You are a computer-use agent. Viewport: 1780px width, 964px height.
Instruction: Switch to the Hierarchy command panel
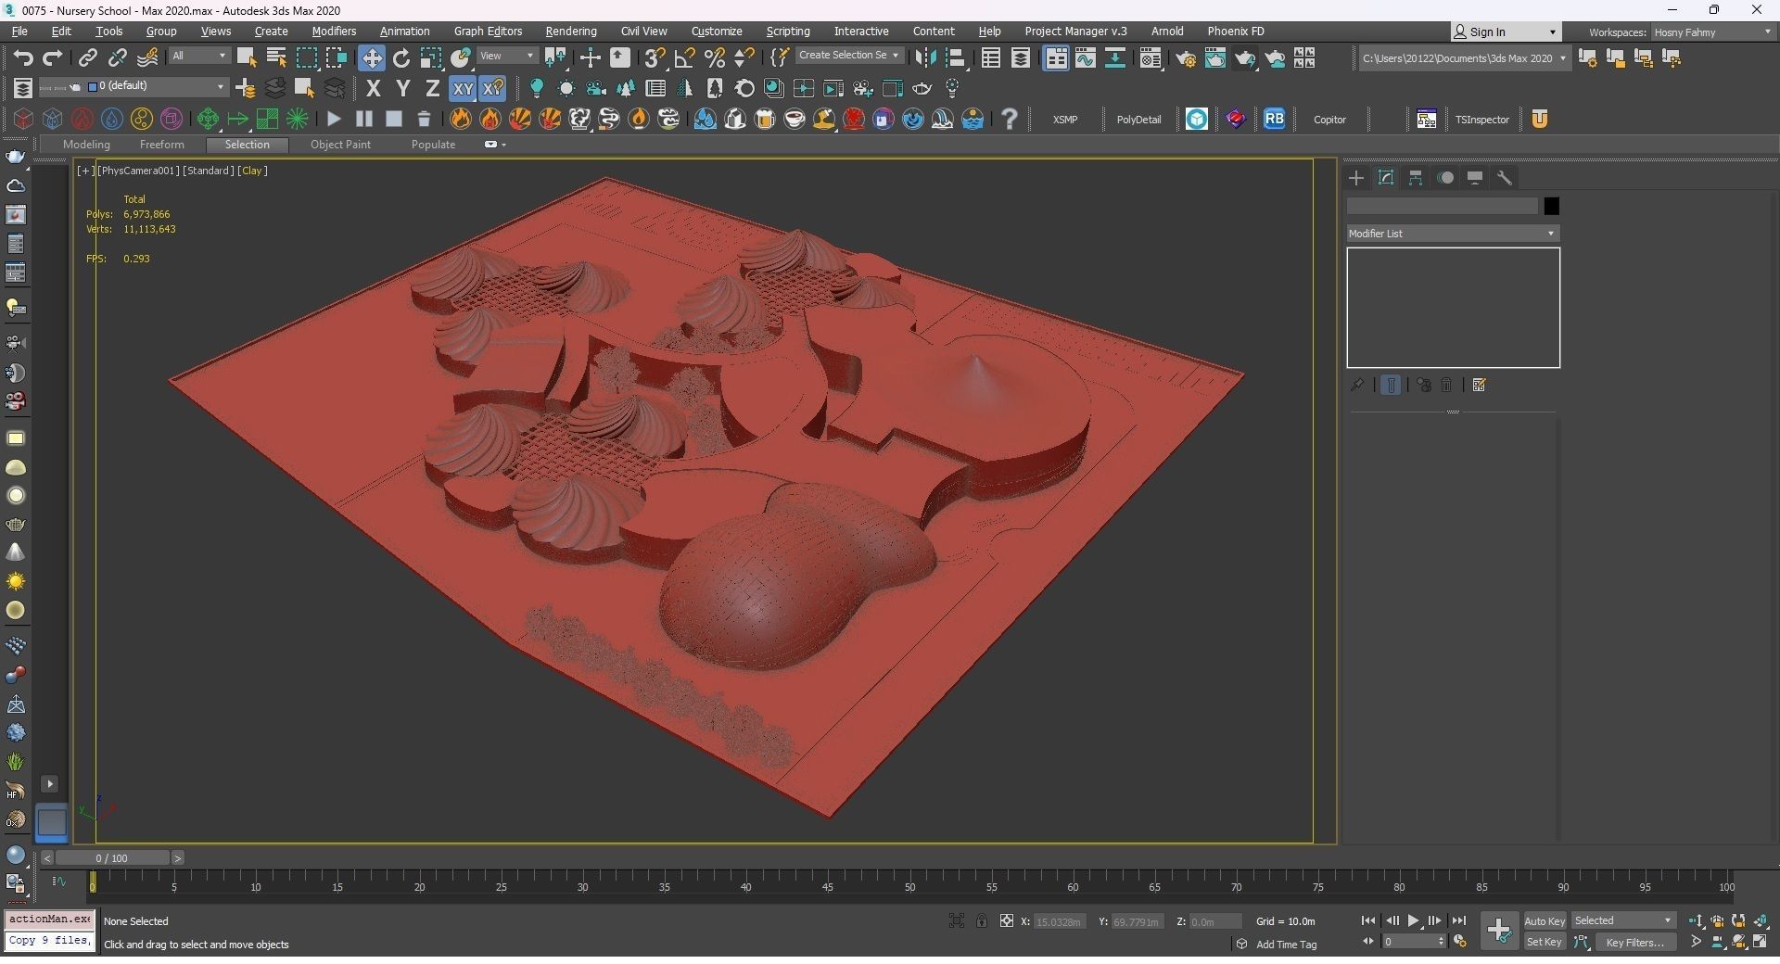[x=1416, y=178]
